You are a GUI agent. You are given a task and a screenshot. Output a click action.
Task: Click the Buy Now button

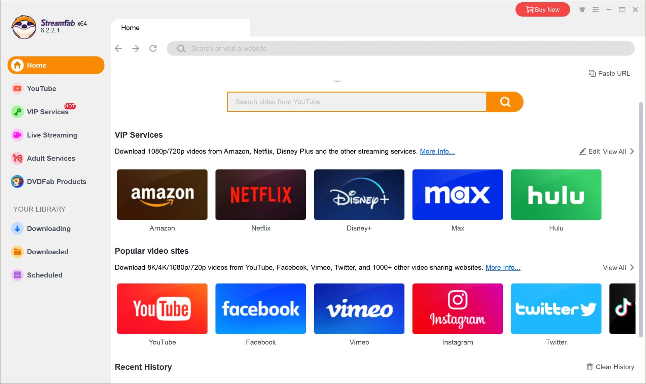[x=543, y=9]
